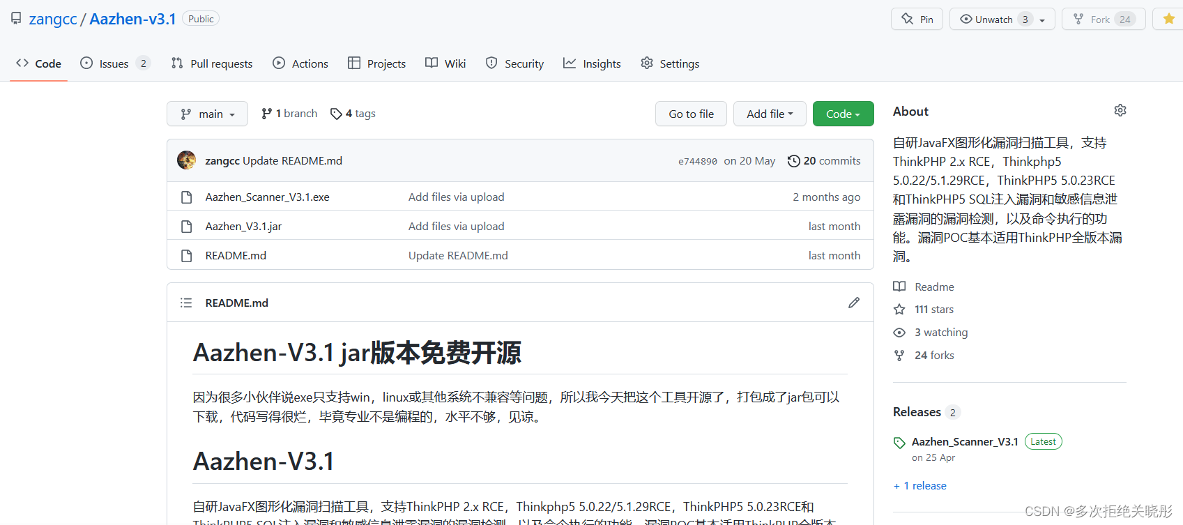
Task: Click the 111 stars link
Action: (x=924, y=309)
